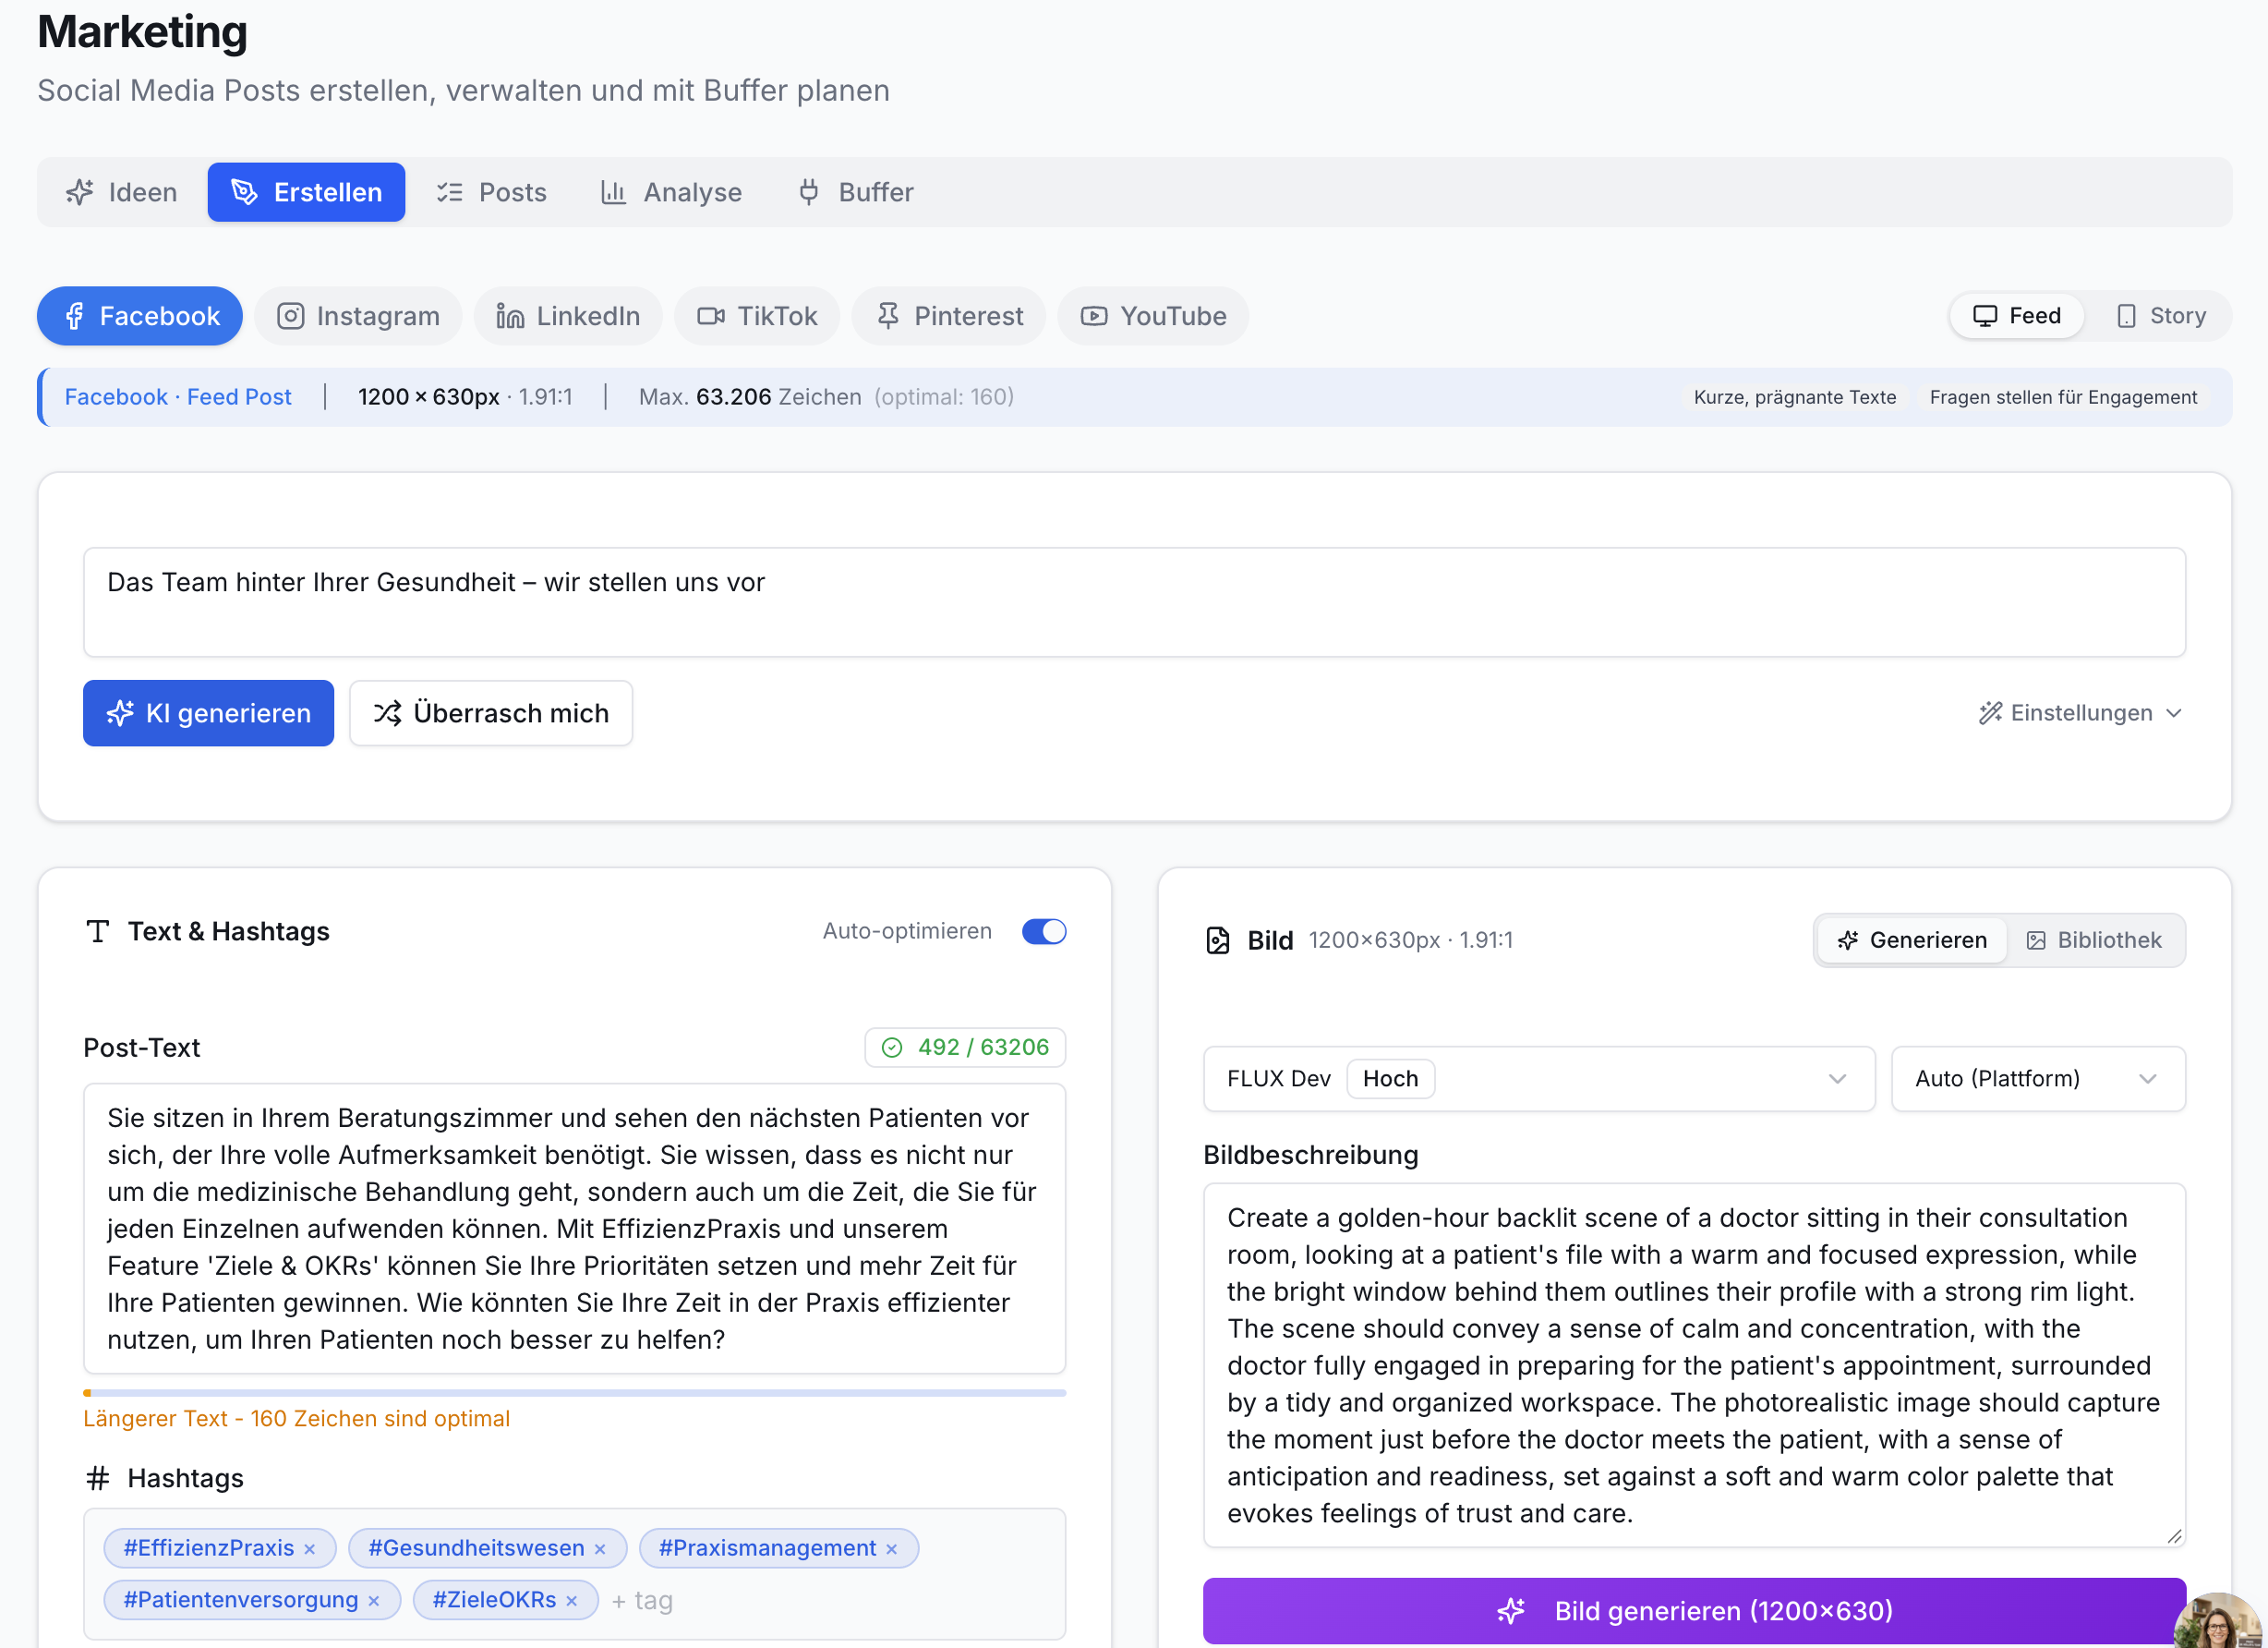Select the Facebook platform
This screenshot has width=2268, height=1648.
(140, 316)
